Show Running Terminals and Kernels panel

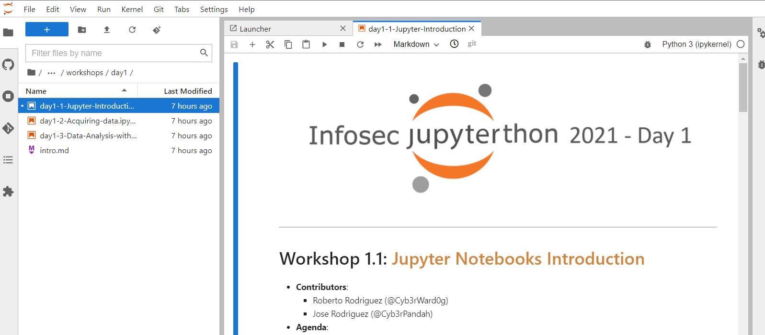(x=8, y=96)
